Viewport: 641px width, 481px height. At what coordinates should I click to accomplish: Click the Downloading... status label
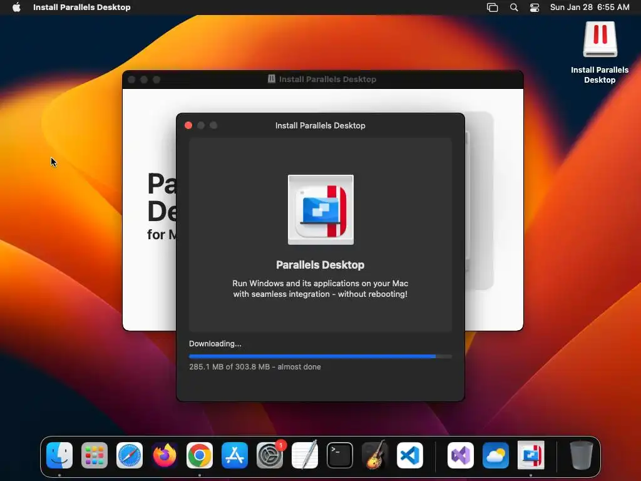click(x=215, y=344)
